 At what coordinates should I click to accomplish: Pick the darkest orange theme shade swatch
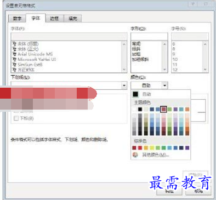187,133
